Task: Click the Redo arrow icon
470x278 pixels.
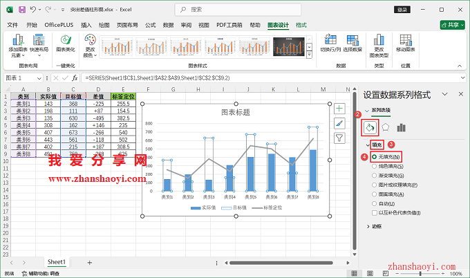Action: (48, 10)
